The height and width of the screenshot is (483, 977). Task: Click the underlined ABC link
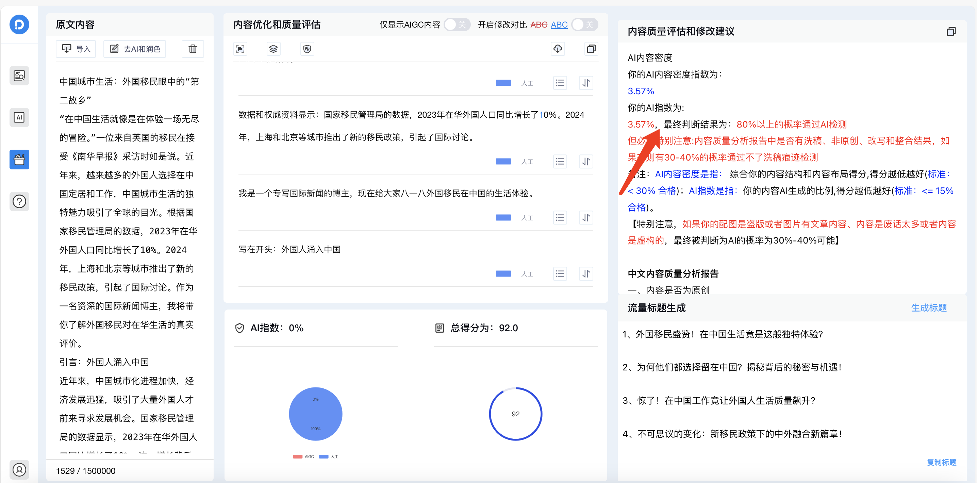(x=559, y=25)
